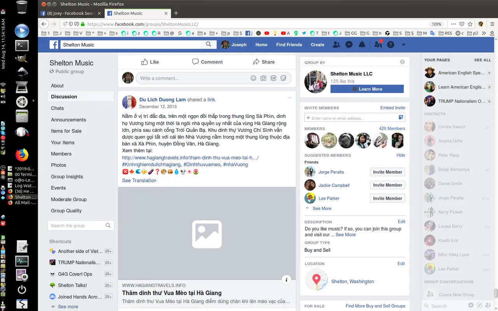Click the Group By help icon
Screen dimensions: 498x311
pyautogui.click(x=402, y=62)
